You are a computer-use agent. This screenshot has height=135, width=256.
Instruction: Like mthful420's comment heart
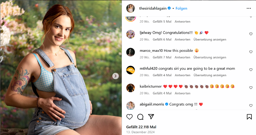coord(251,70)
